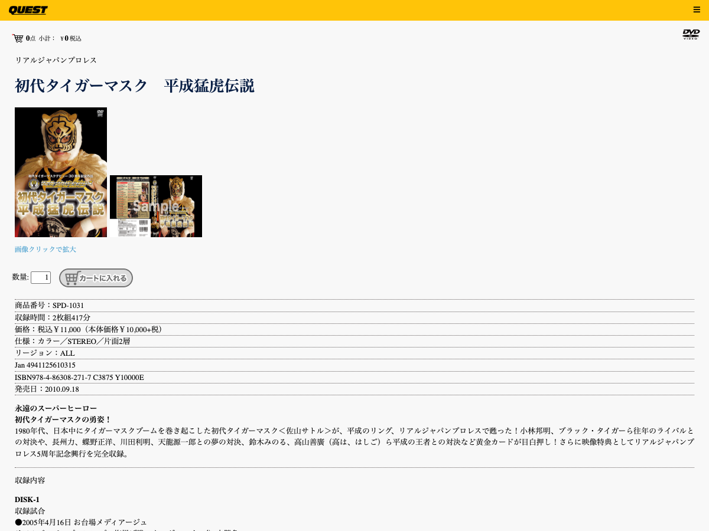Click the title 初代タイガーマスク 平成猛虎伝説
The image size is (709, 531).
[135, 86]
